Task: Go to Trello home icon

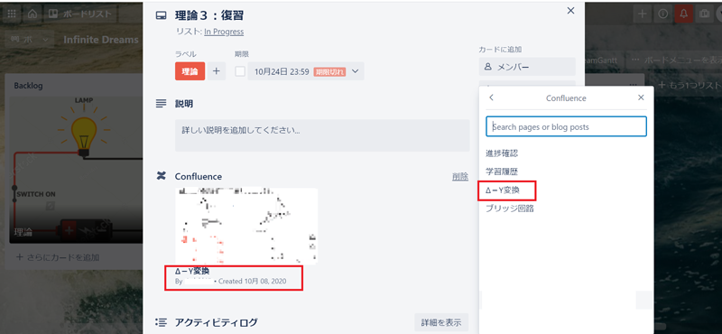Action: [x=32, y=14]
